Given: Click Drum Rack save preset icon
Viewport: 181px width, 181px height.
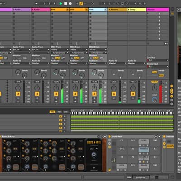Looking at the screenshot, I should pyautogui.click(x=159, y=137).
